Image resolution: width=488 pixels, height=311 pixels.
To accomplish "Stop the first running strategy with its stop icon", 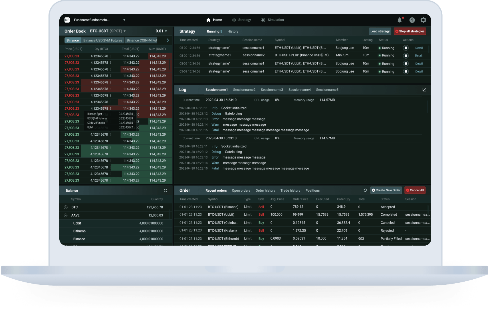I will coord(406,48).
